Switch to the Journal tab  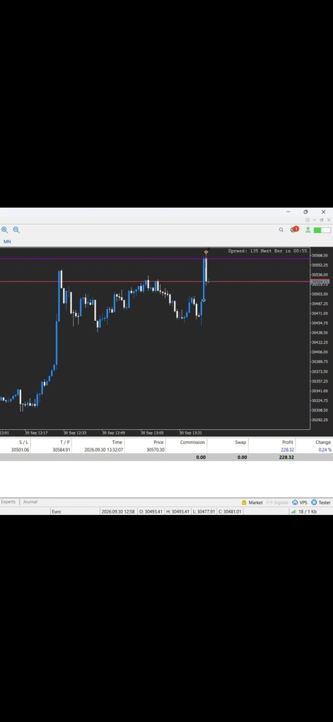click(x=30, y=502)
